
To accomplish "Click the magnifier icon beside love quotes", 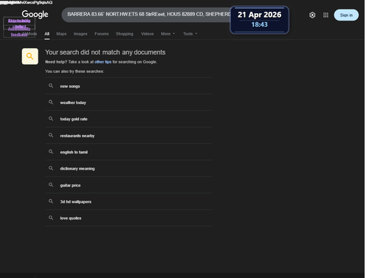I will (51, 218).
